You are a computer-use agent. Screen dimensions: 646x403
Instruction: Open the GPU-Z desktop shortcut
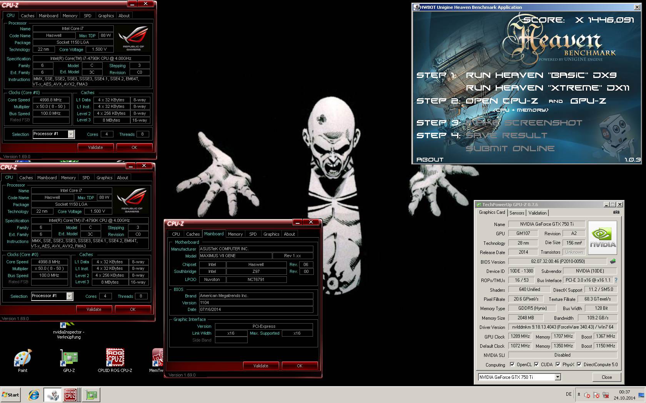[x=69, y=360]
